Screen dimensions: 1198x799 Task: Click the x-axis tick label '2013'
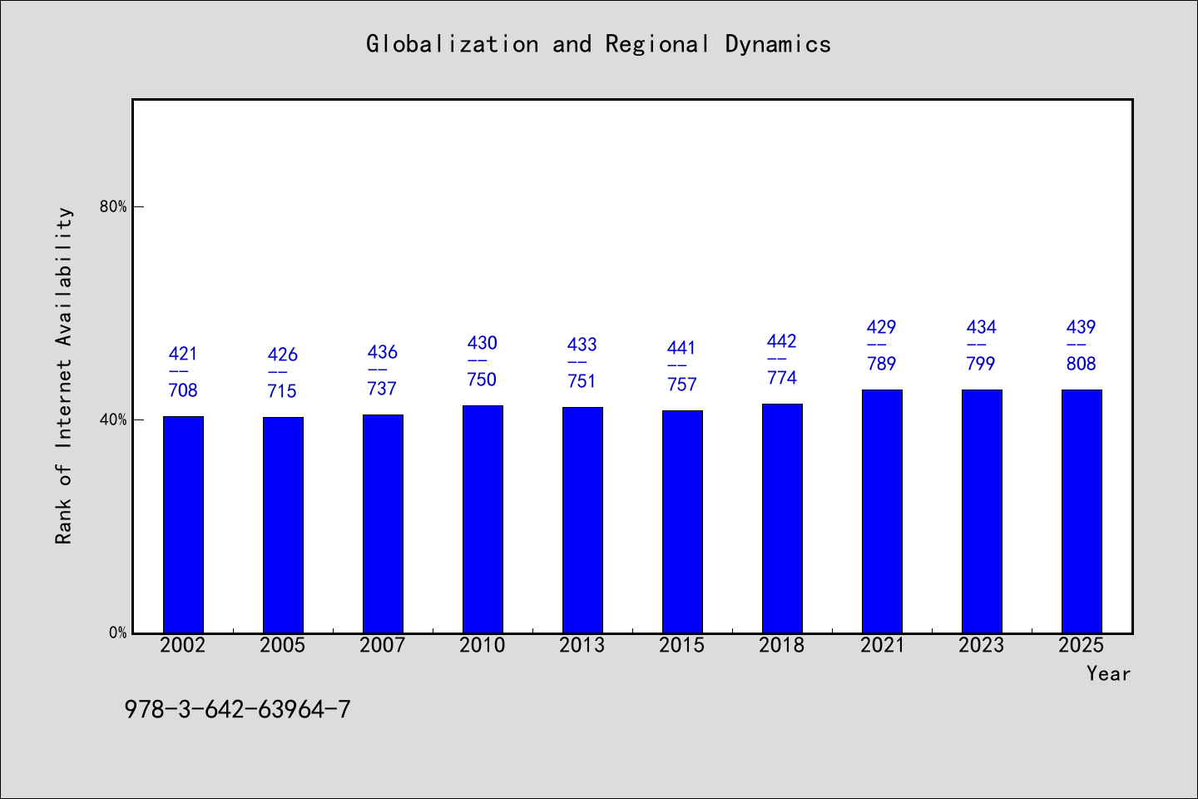[x=582, y=645]
